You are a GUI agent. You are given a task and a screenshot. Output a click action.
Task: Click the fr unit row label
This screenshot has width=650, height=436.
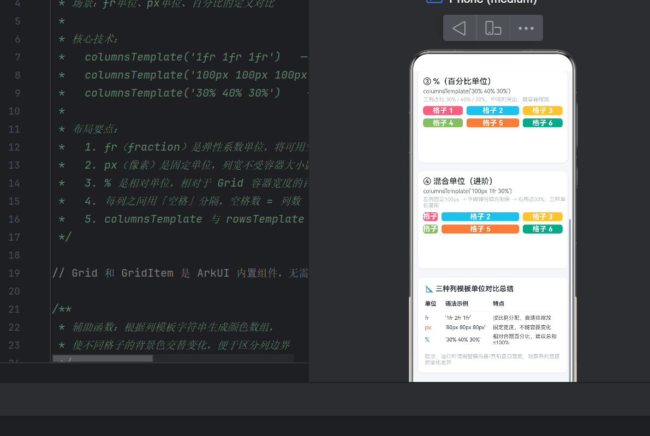427,318
